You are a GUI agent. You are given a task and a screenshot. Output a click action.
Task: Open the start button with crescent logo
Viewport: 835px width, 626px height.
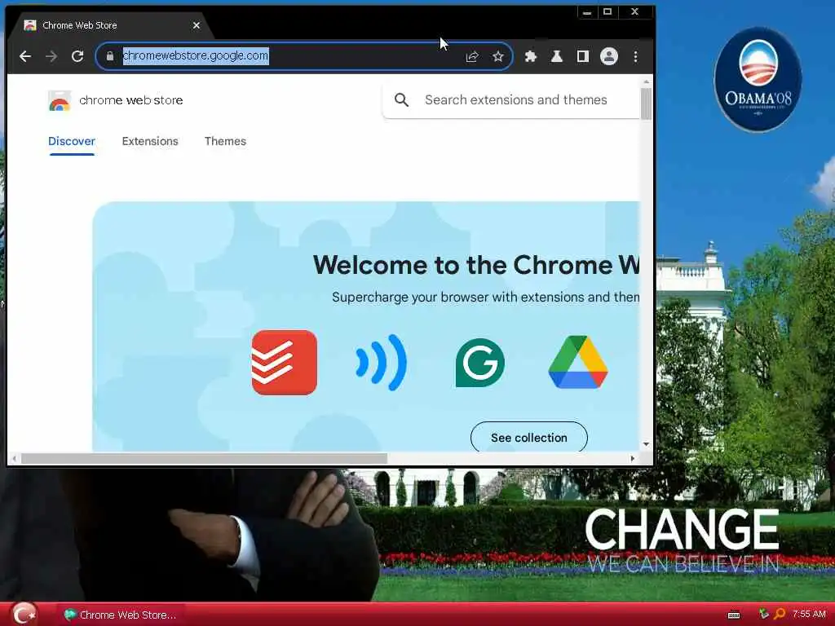click(24, 614)
